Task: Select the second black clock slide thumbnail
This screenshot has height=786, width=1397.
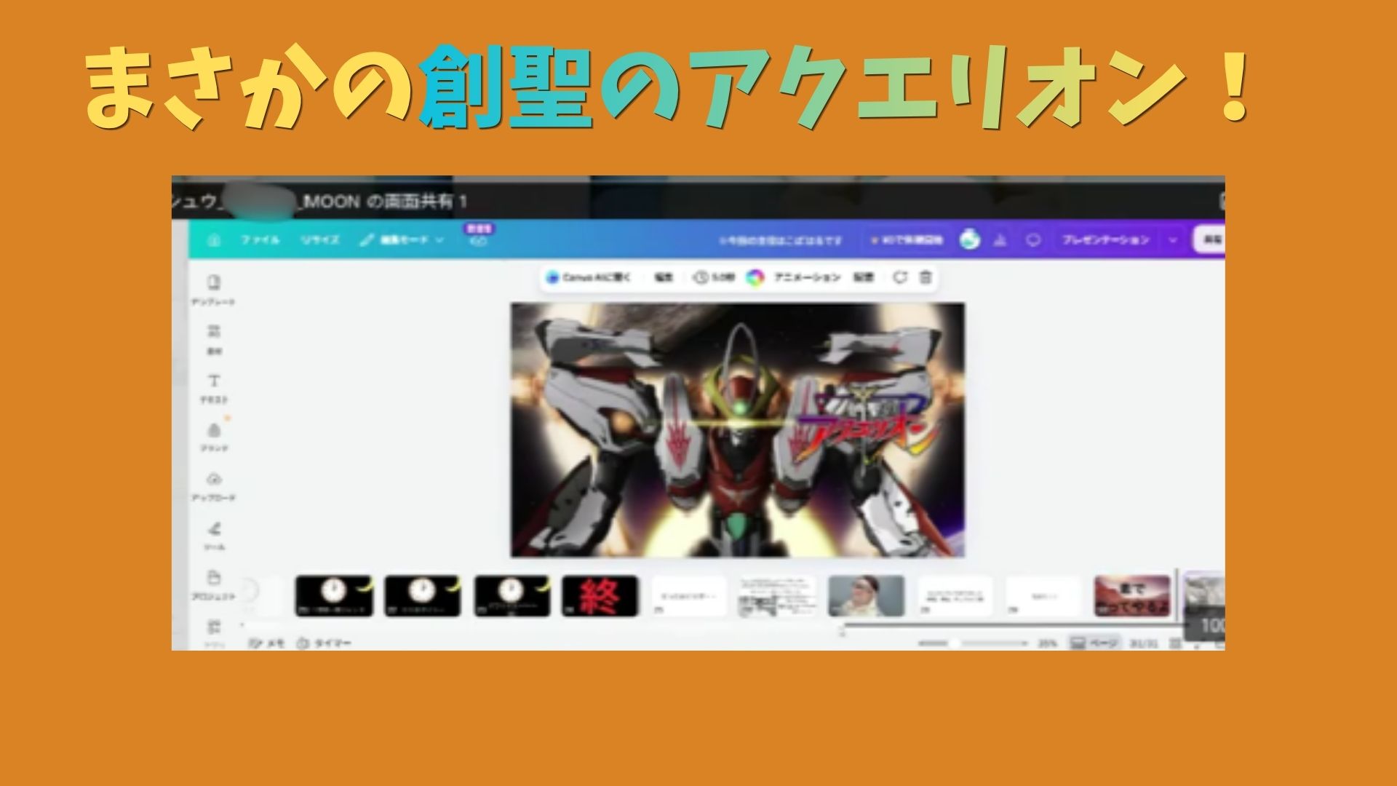Action: coord(423,596)
